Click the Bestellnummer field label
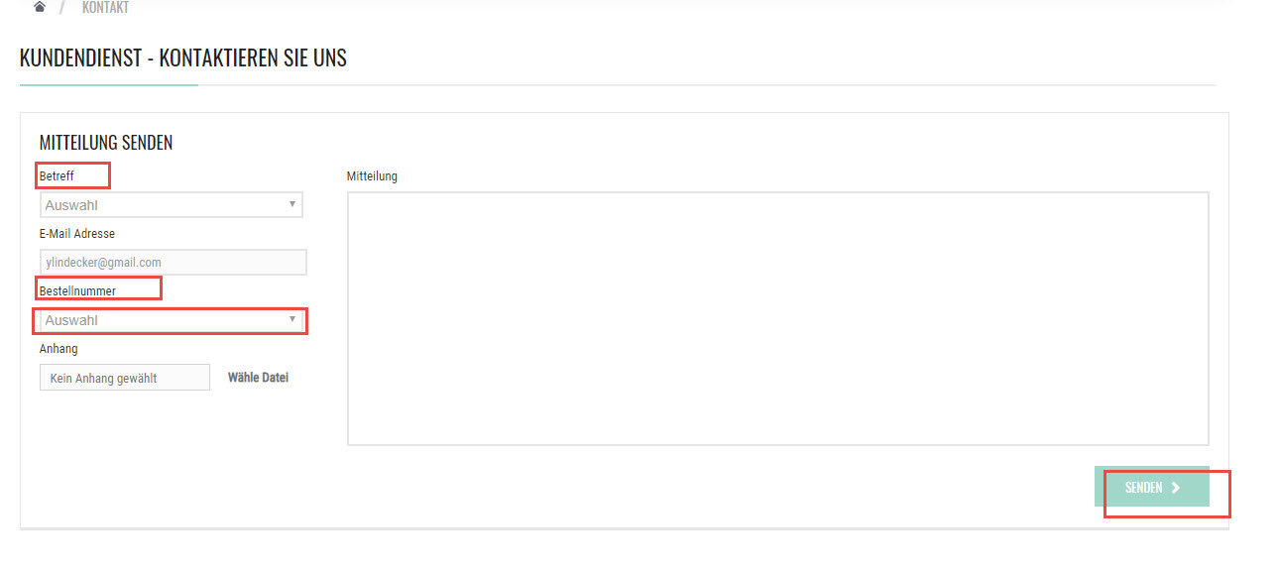Viewport: 1278px width, 569px height. click(x=77, y=291)
